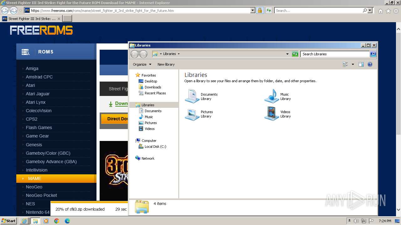Select the Street Fighter III browser tab
The height and width of the screenshot is (225, 401).
pos(31,19)
